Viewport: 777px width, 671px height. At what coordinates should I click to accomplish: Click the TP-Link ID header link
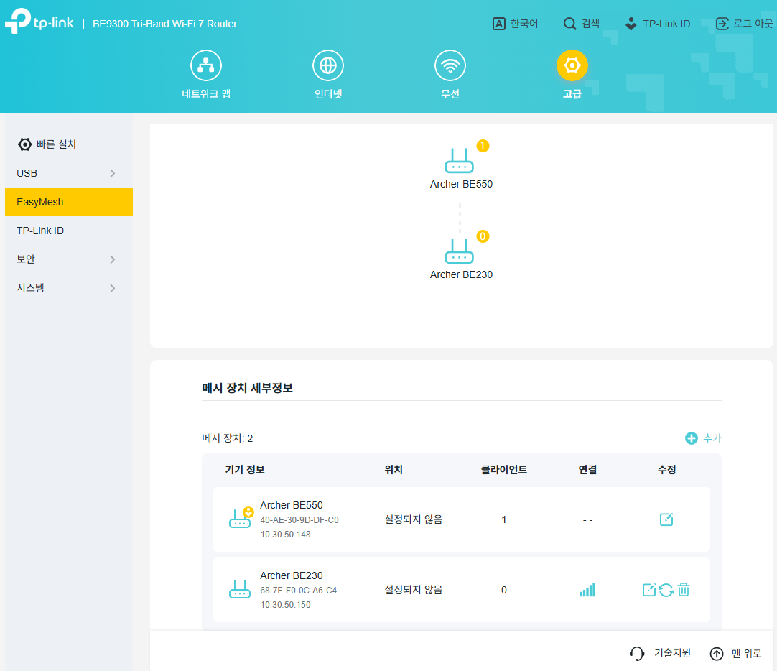pos(666,24)
